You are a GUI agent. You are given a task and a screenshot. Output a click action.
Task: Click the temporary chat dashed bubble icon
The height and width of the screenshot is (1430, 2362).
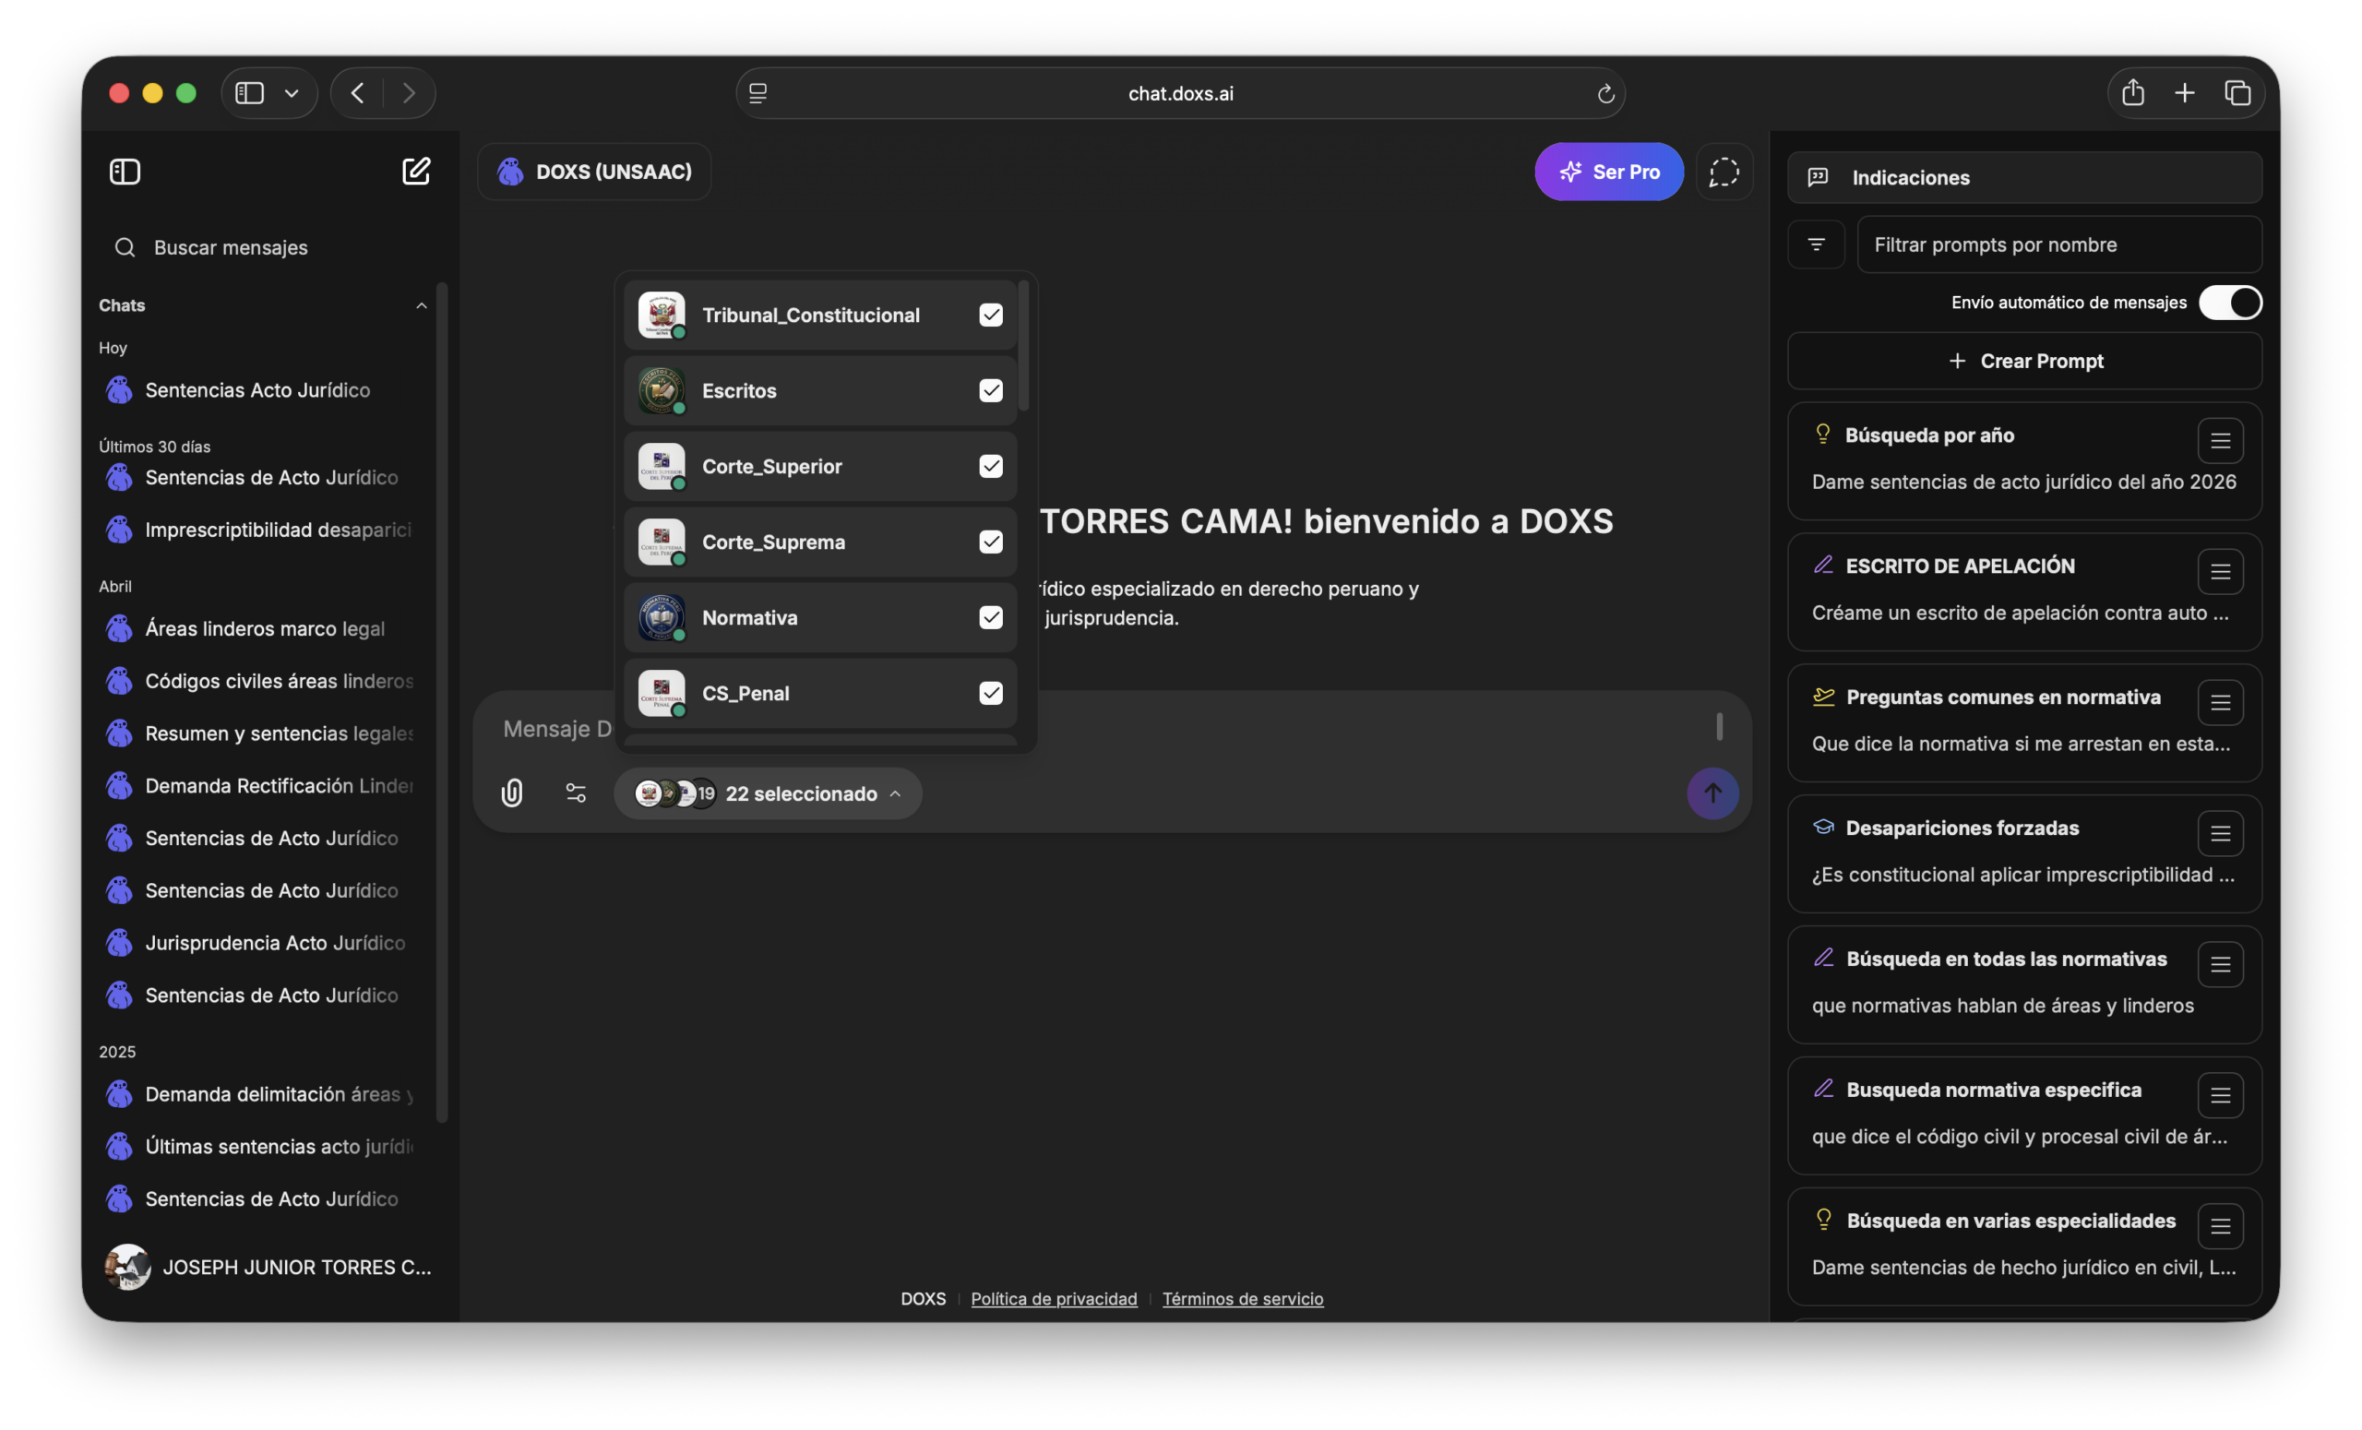click(1724, 172)
